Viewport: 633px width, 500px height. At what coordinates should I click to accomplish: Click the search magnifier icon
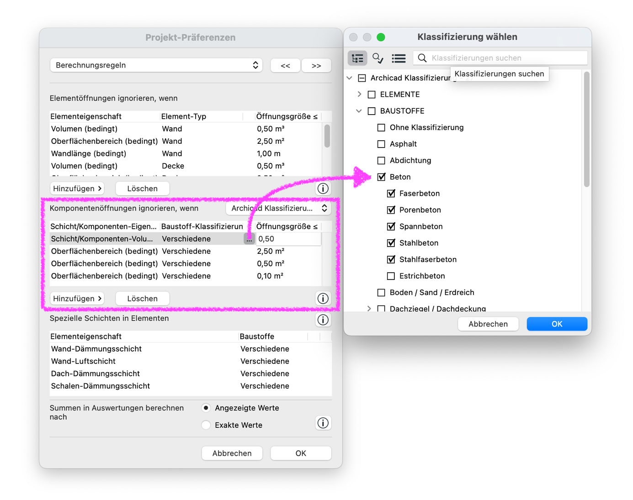pos(422,58)
